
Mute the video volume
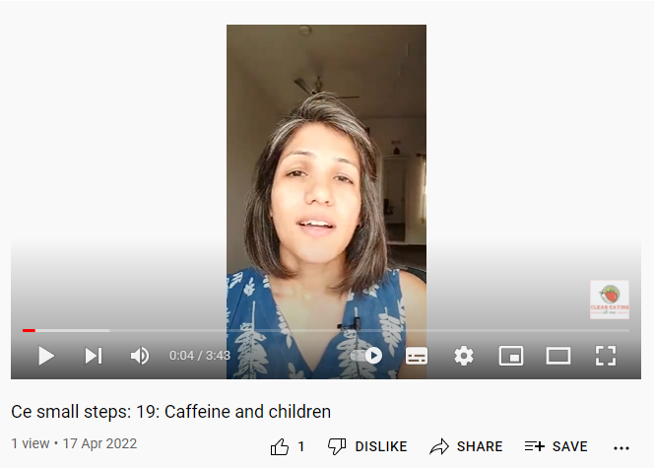tap(139, 356)
